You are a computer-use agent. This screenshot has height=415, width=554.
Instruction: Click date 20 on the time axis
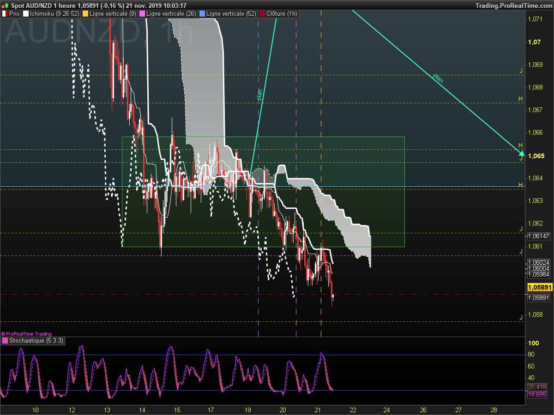pyautogui.click(x=283, y=410)
